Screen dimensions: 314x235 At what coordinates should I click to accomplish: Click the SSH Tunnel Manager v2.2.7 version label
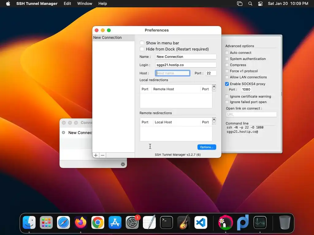click(x=178, y=155)
